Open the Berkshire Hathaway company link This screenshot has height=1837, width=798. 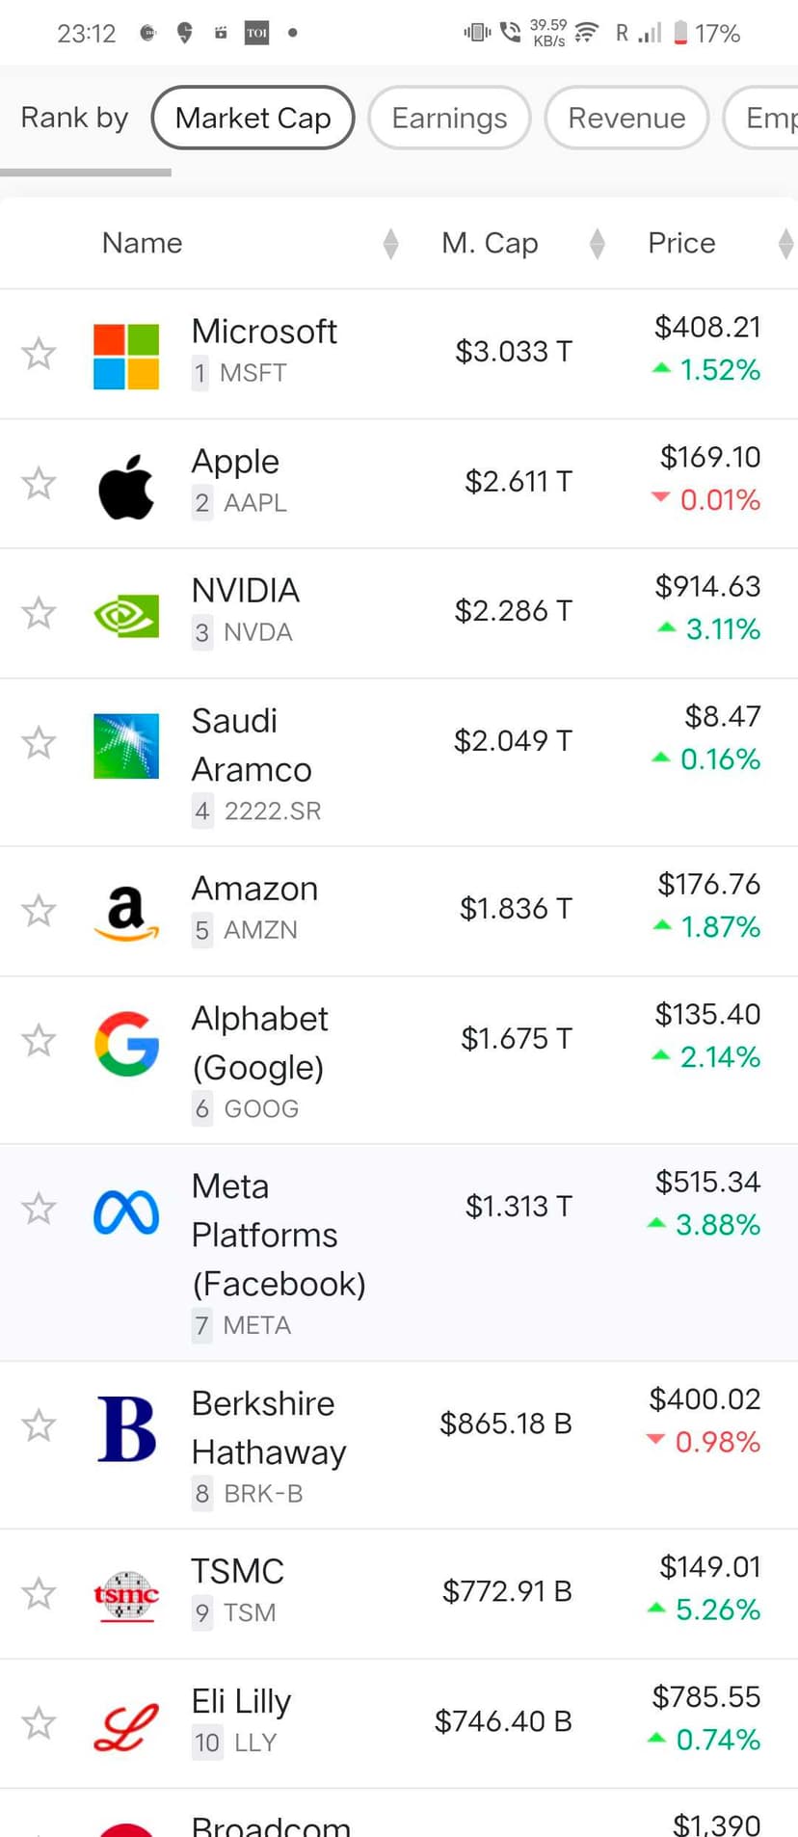[x=268, y=1427]
